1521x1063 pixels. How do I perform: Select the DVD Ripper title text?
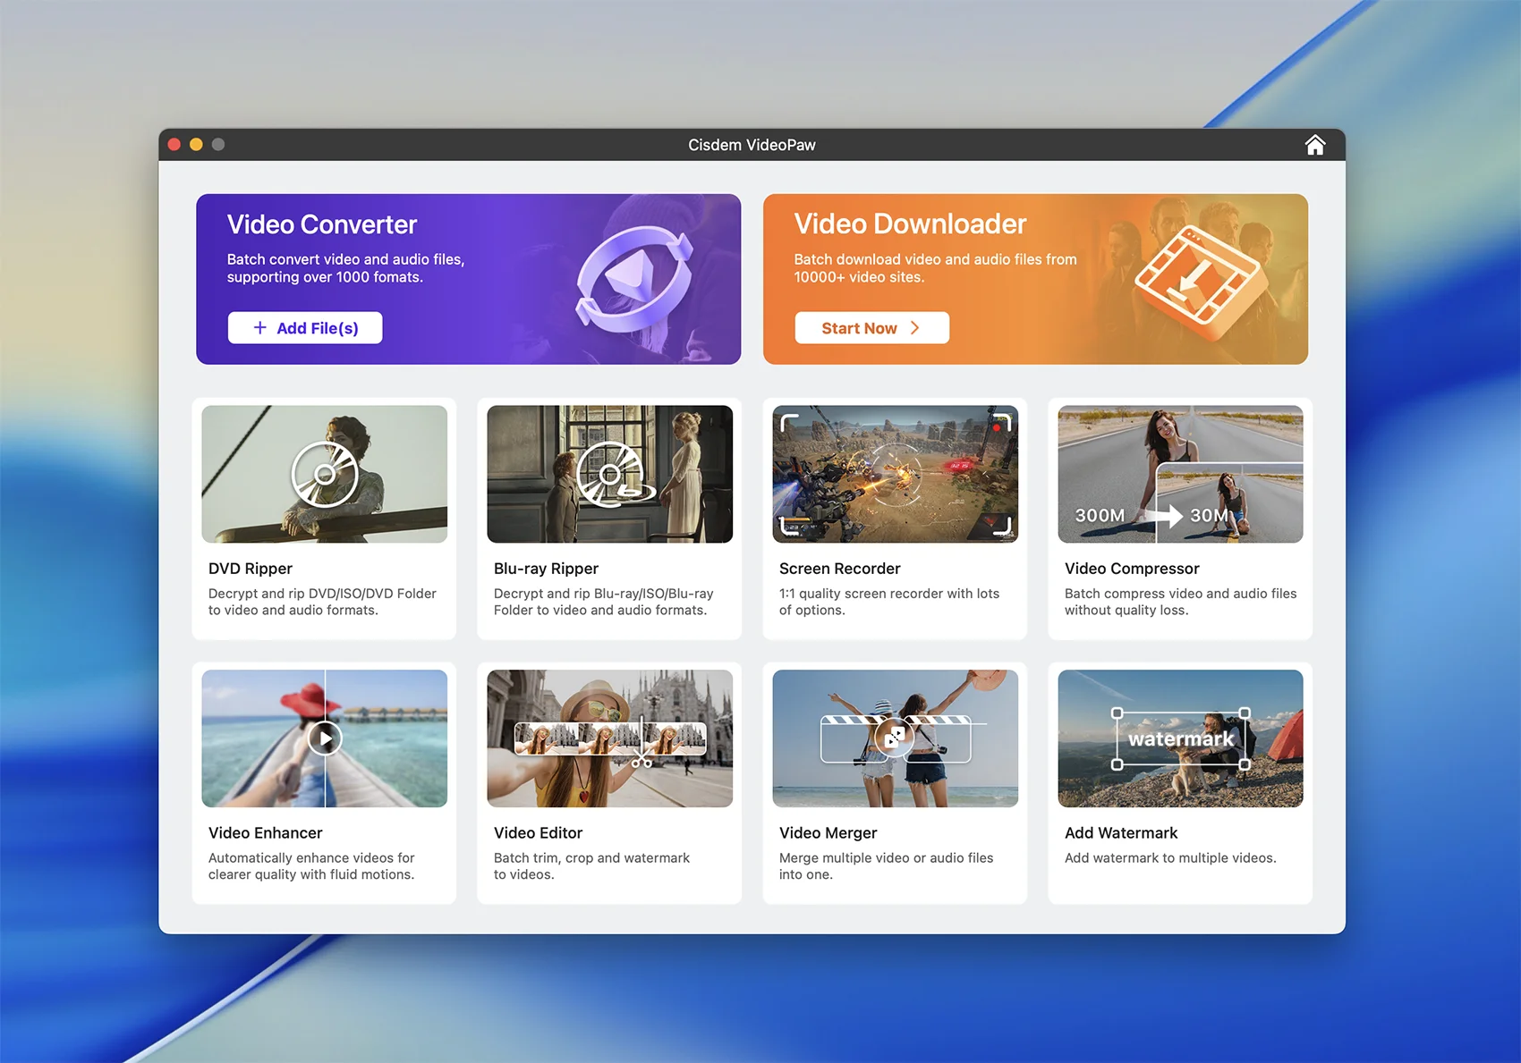tap(251, 569)
